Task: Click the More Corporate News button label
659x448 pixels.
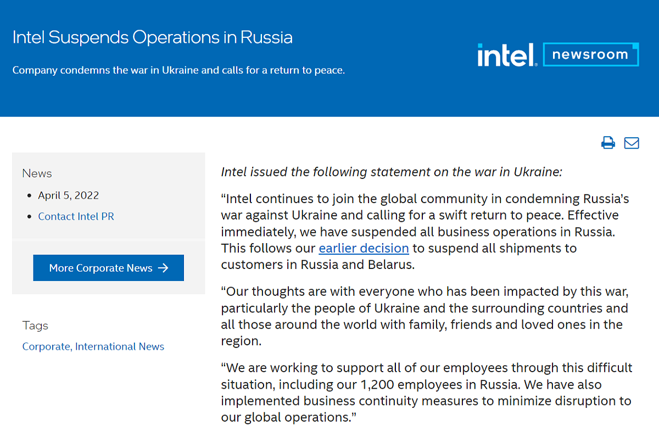Action: coord(100,268)
